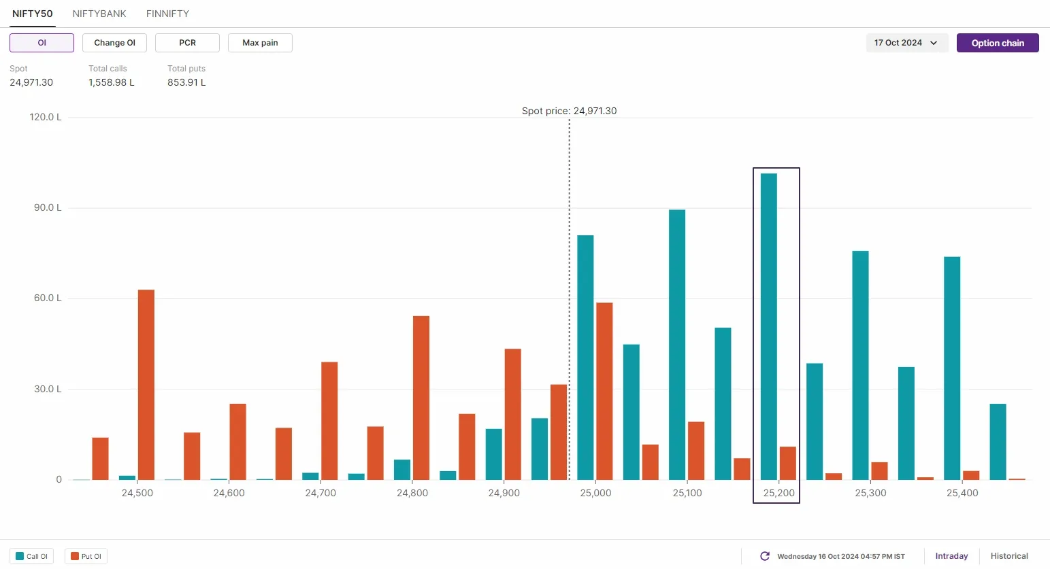Click the 25,300 put OI bar

tap(879, 471)
